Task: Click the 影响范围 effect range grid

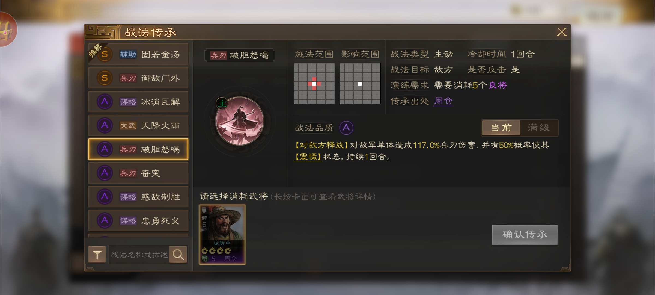Action: pyautogui.click(x=360, y=84)
